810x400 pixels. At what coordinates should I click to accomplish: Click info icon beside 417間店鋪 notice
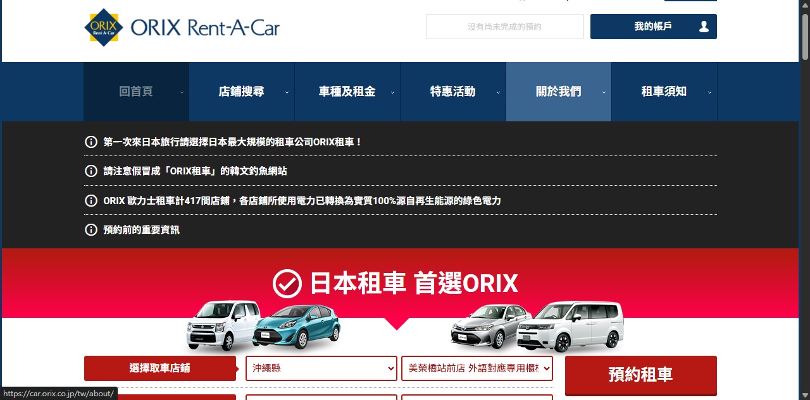point(91,201)
